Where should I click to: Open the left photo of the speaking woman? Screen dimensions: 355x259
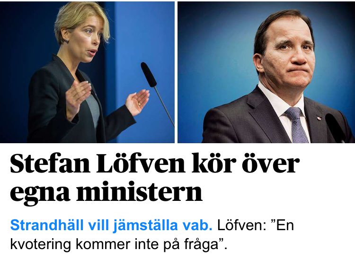pos(87,72)
